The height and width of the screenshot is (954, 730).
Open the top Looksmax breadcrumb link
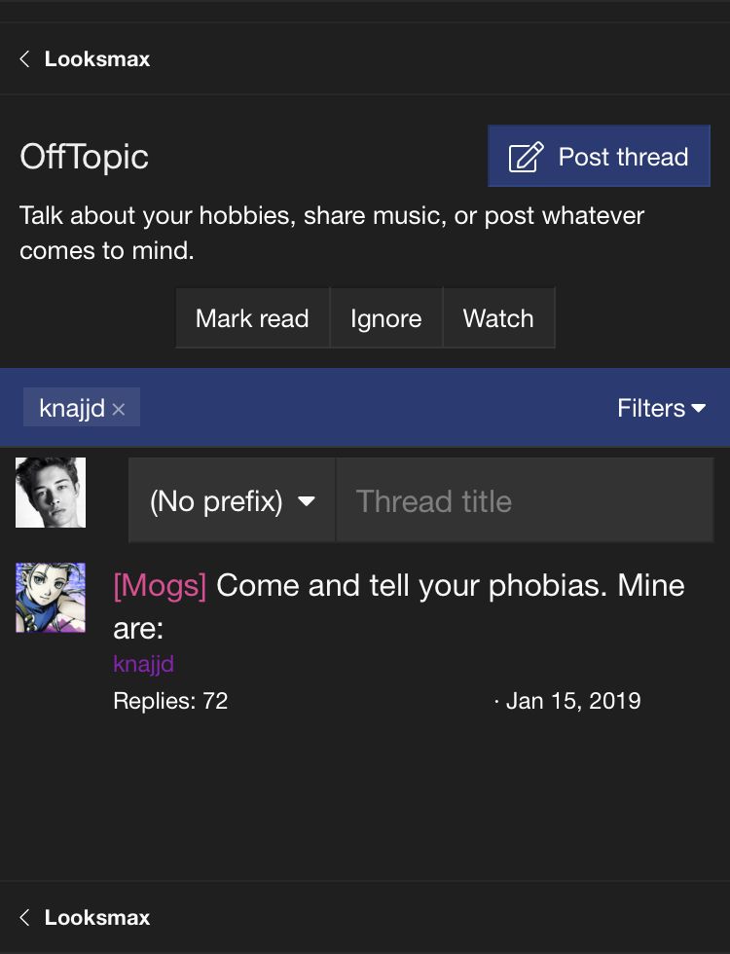pos(97,59)
